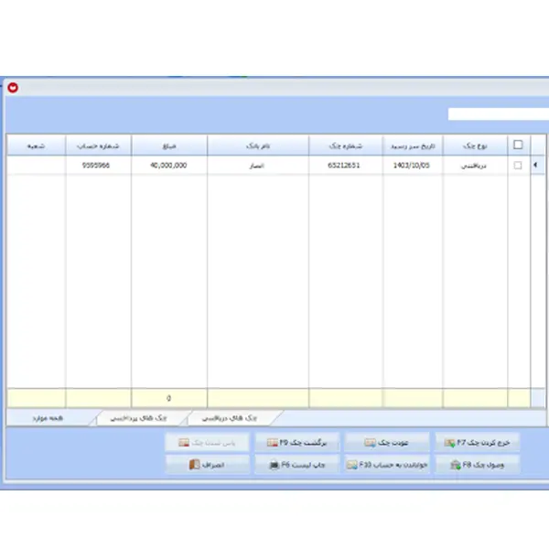This screenshot has width=549, height=549.
Task: Toggle the select-all checkbox in table header
Action: [x=518, y=145]
